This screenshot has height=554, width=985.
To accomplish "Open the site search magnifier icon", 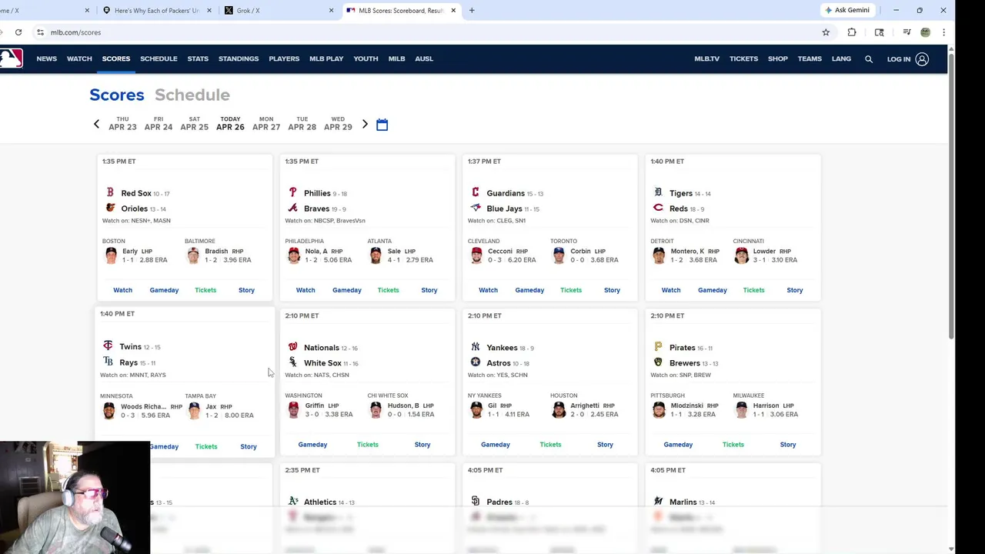I will point(869,59).
